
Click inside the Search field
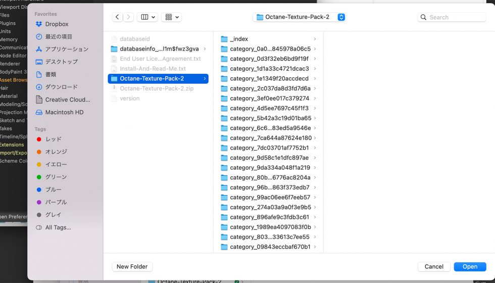pos(455,17)
